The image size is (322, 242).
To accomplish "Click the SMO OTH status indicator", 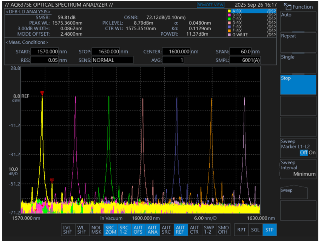I will pyautogui.click(x=223, y=230).
